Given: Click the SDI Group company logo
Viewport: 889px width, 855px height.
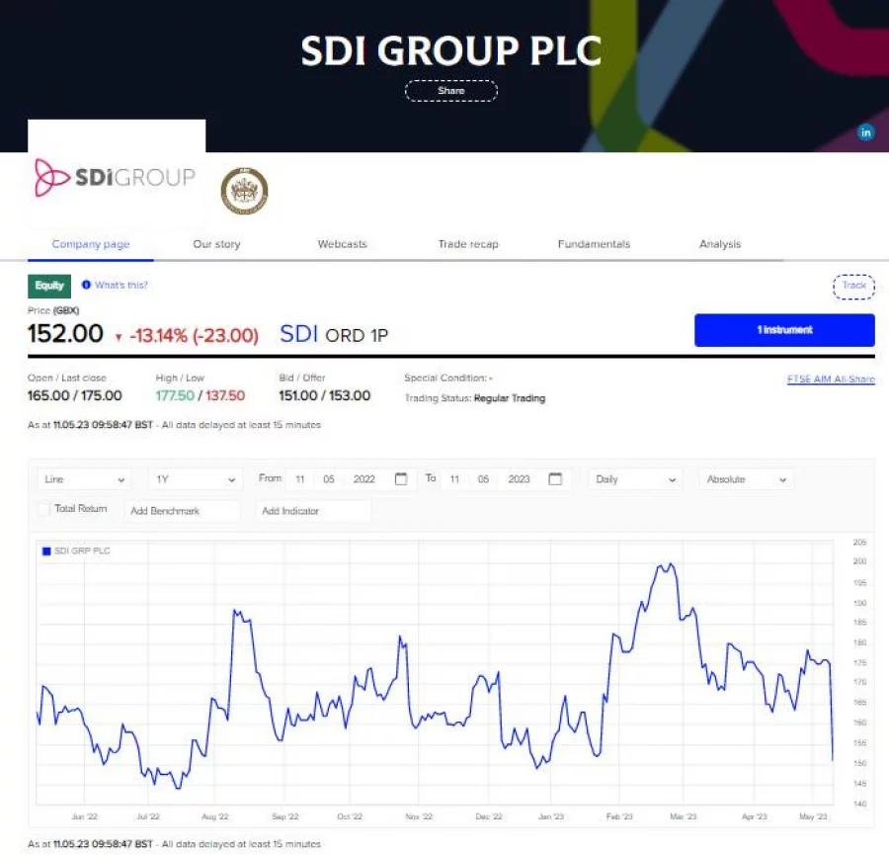Looking at the screenshot, I should pyautogui.click(x=116, y=178).
